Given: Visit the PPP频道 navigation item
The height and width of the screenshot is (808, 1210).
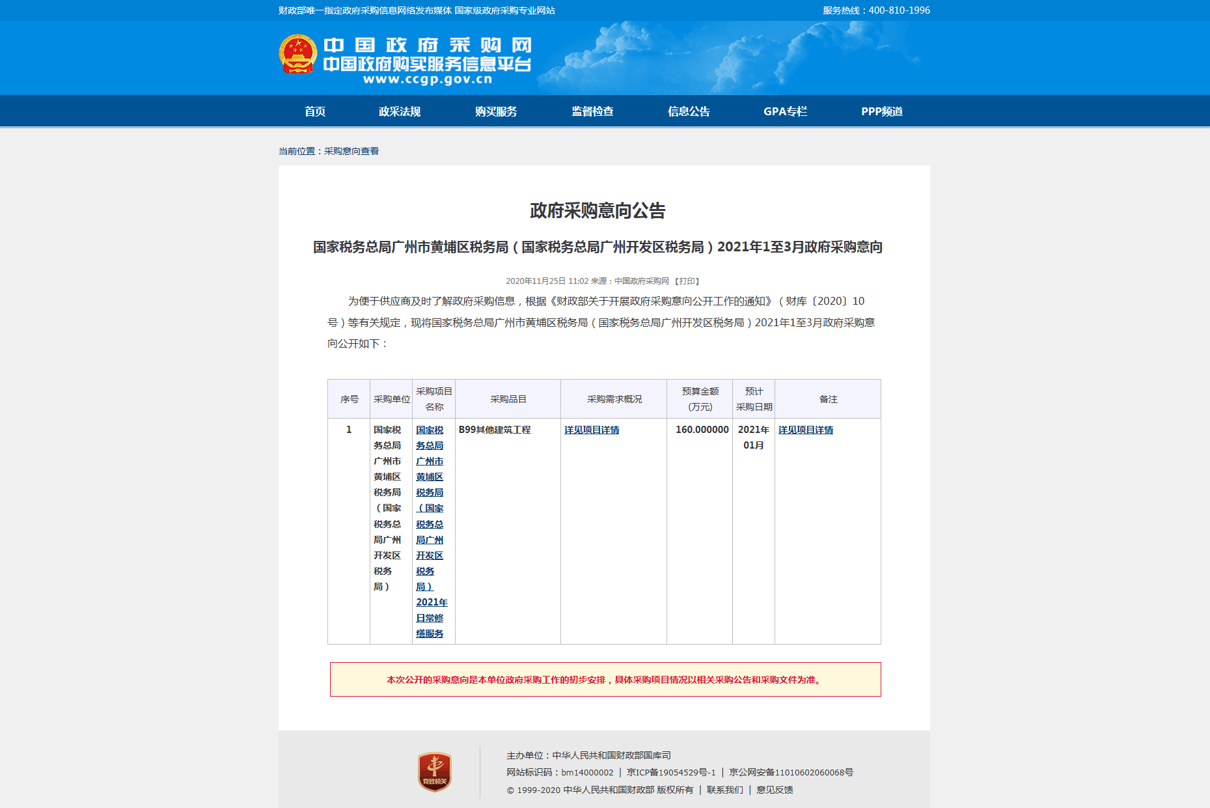Looking at the screenshot, I should 881,111.
